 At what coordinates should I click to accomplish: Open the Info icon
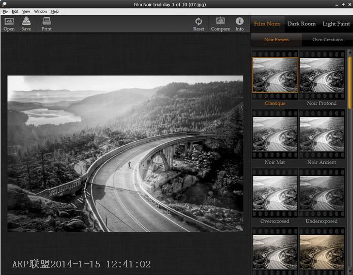coord(240,21)
